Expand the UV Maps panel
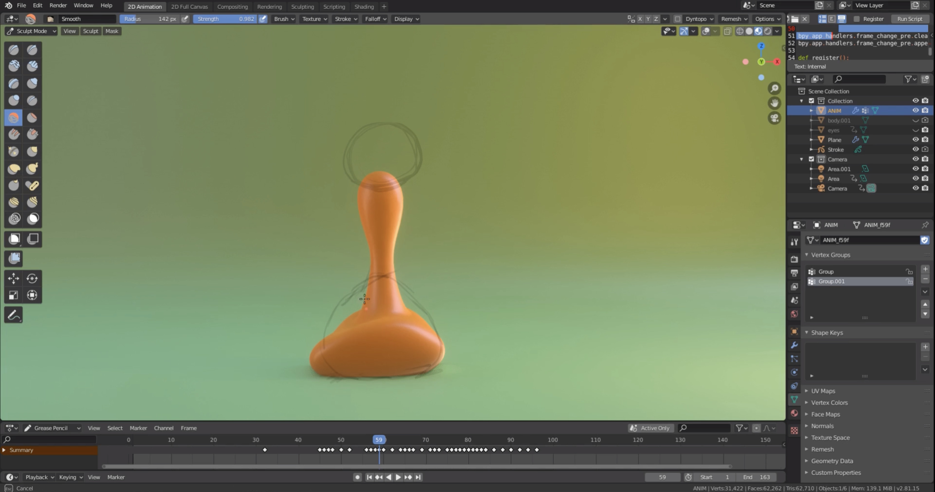This screenshot has height=492, width=935. tap(823, 391)
